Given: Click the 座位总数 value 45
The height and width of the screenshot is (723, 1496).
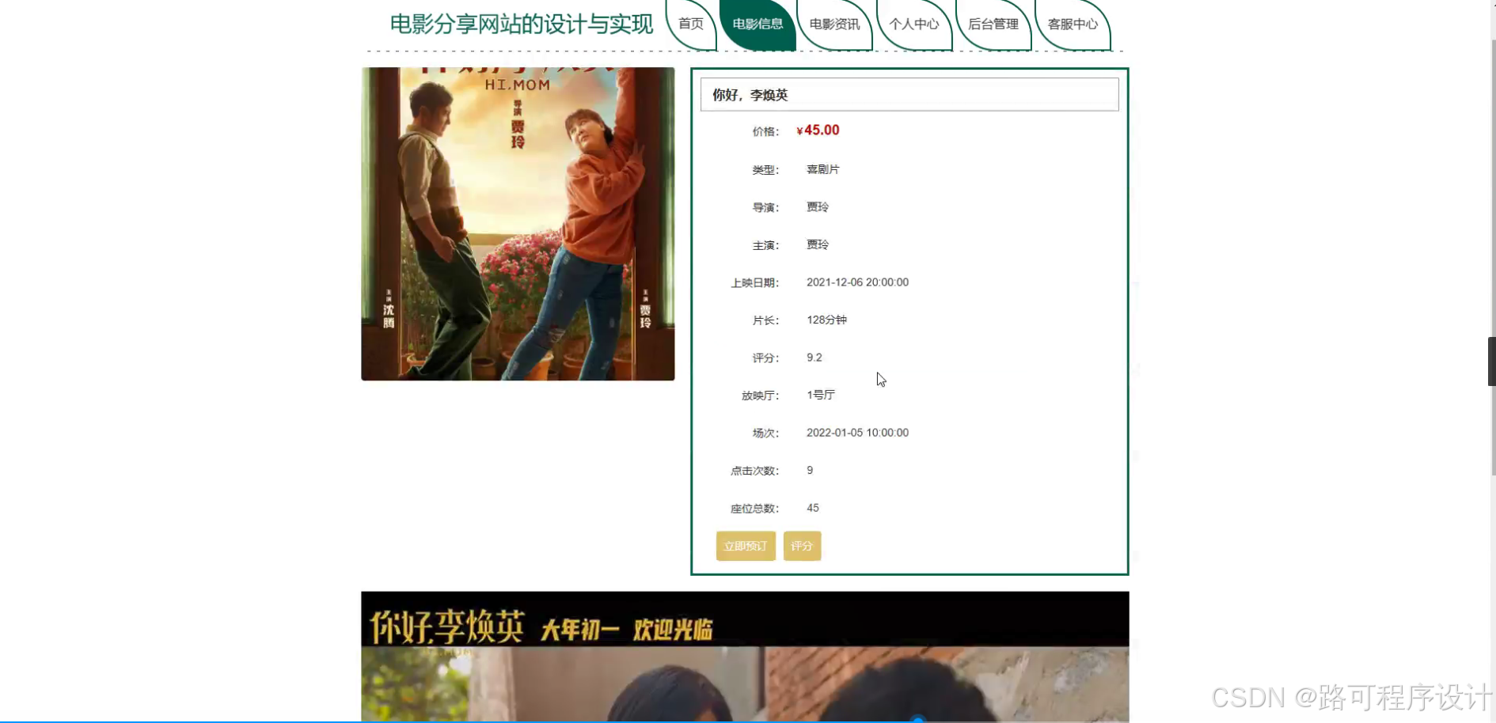Looking at the screenshot, I should pos(813,508).
